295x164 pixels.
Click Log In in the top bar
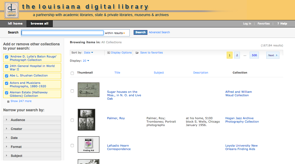point(247,24)
